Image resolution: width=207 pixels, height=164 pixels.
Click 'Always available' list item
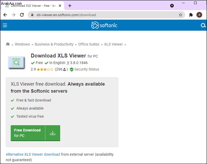pyautogui.click(x=30, y=108)
